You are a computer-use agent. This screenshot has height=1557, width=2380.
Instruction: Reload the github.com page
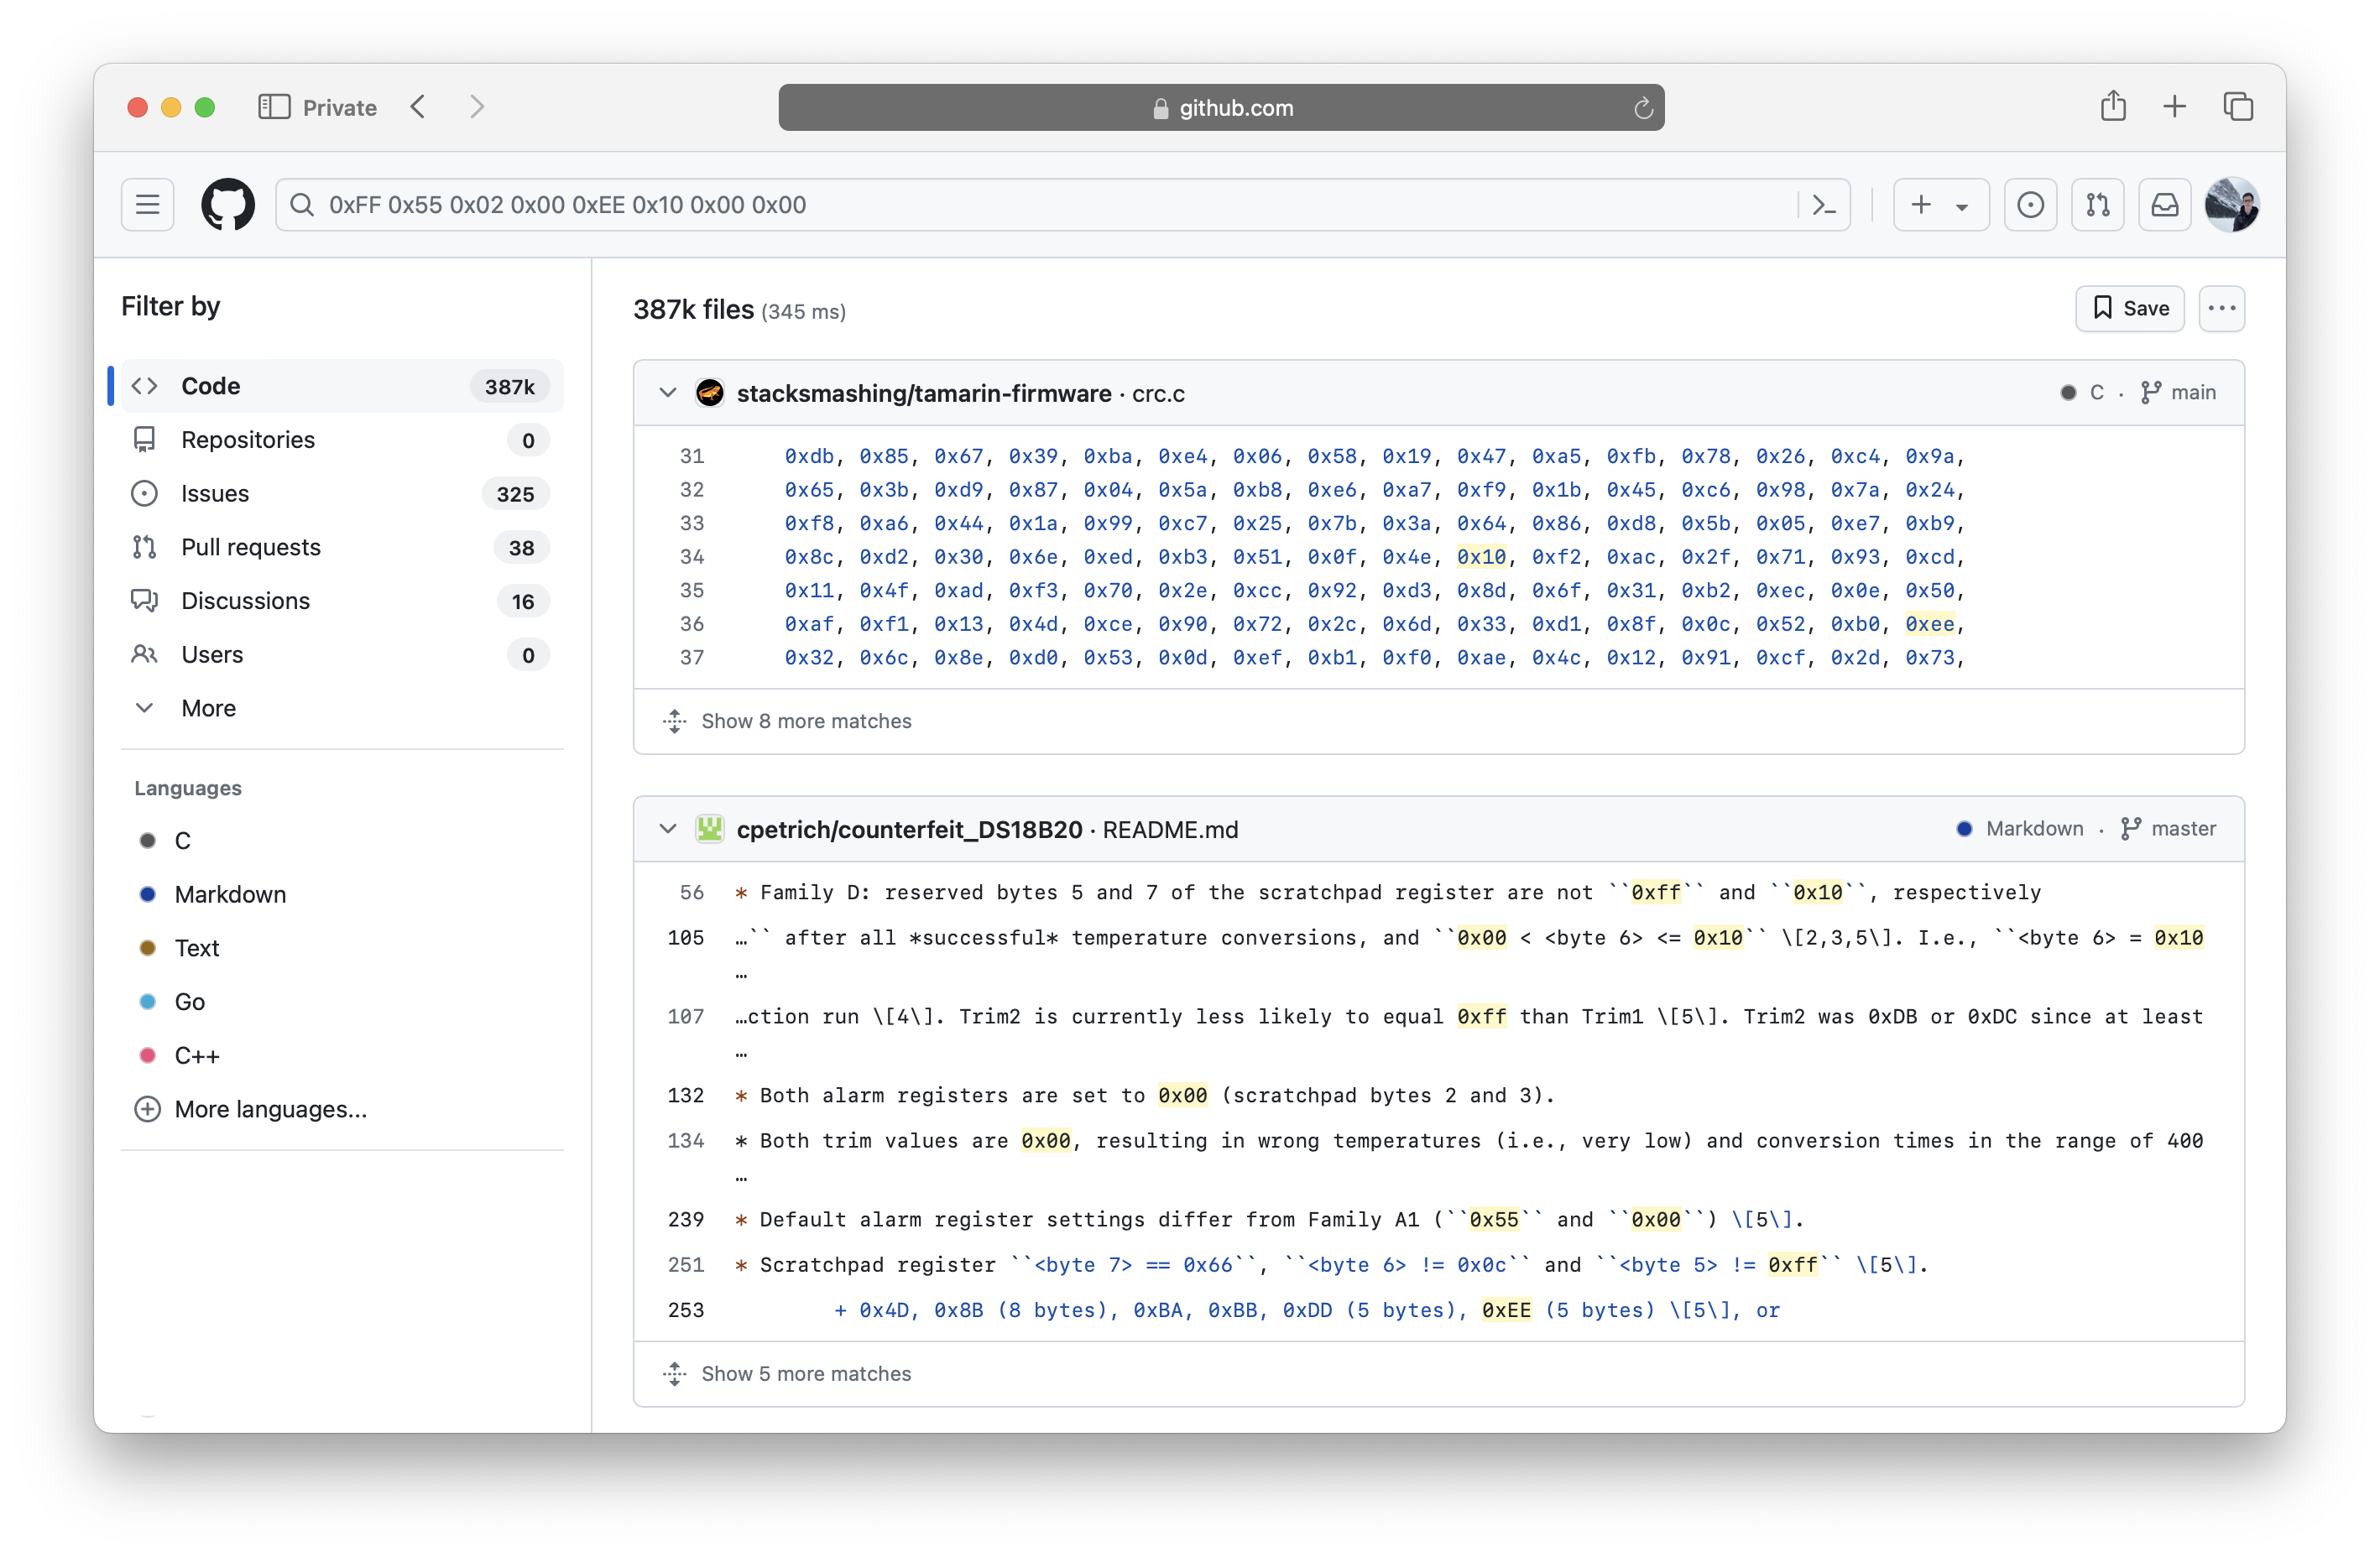[1642, 108]
